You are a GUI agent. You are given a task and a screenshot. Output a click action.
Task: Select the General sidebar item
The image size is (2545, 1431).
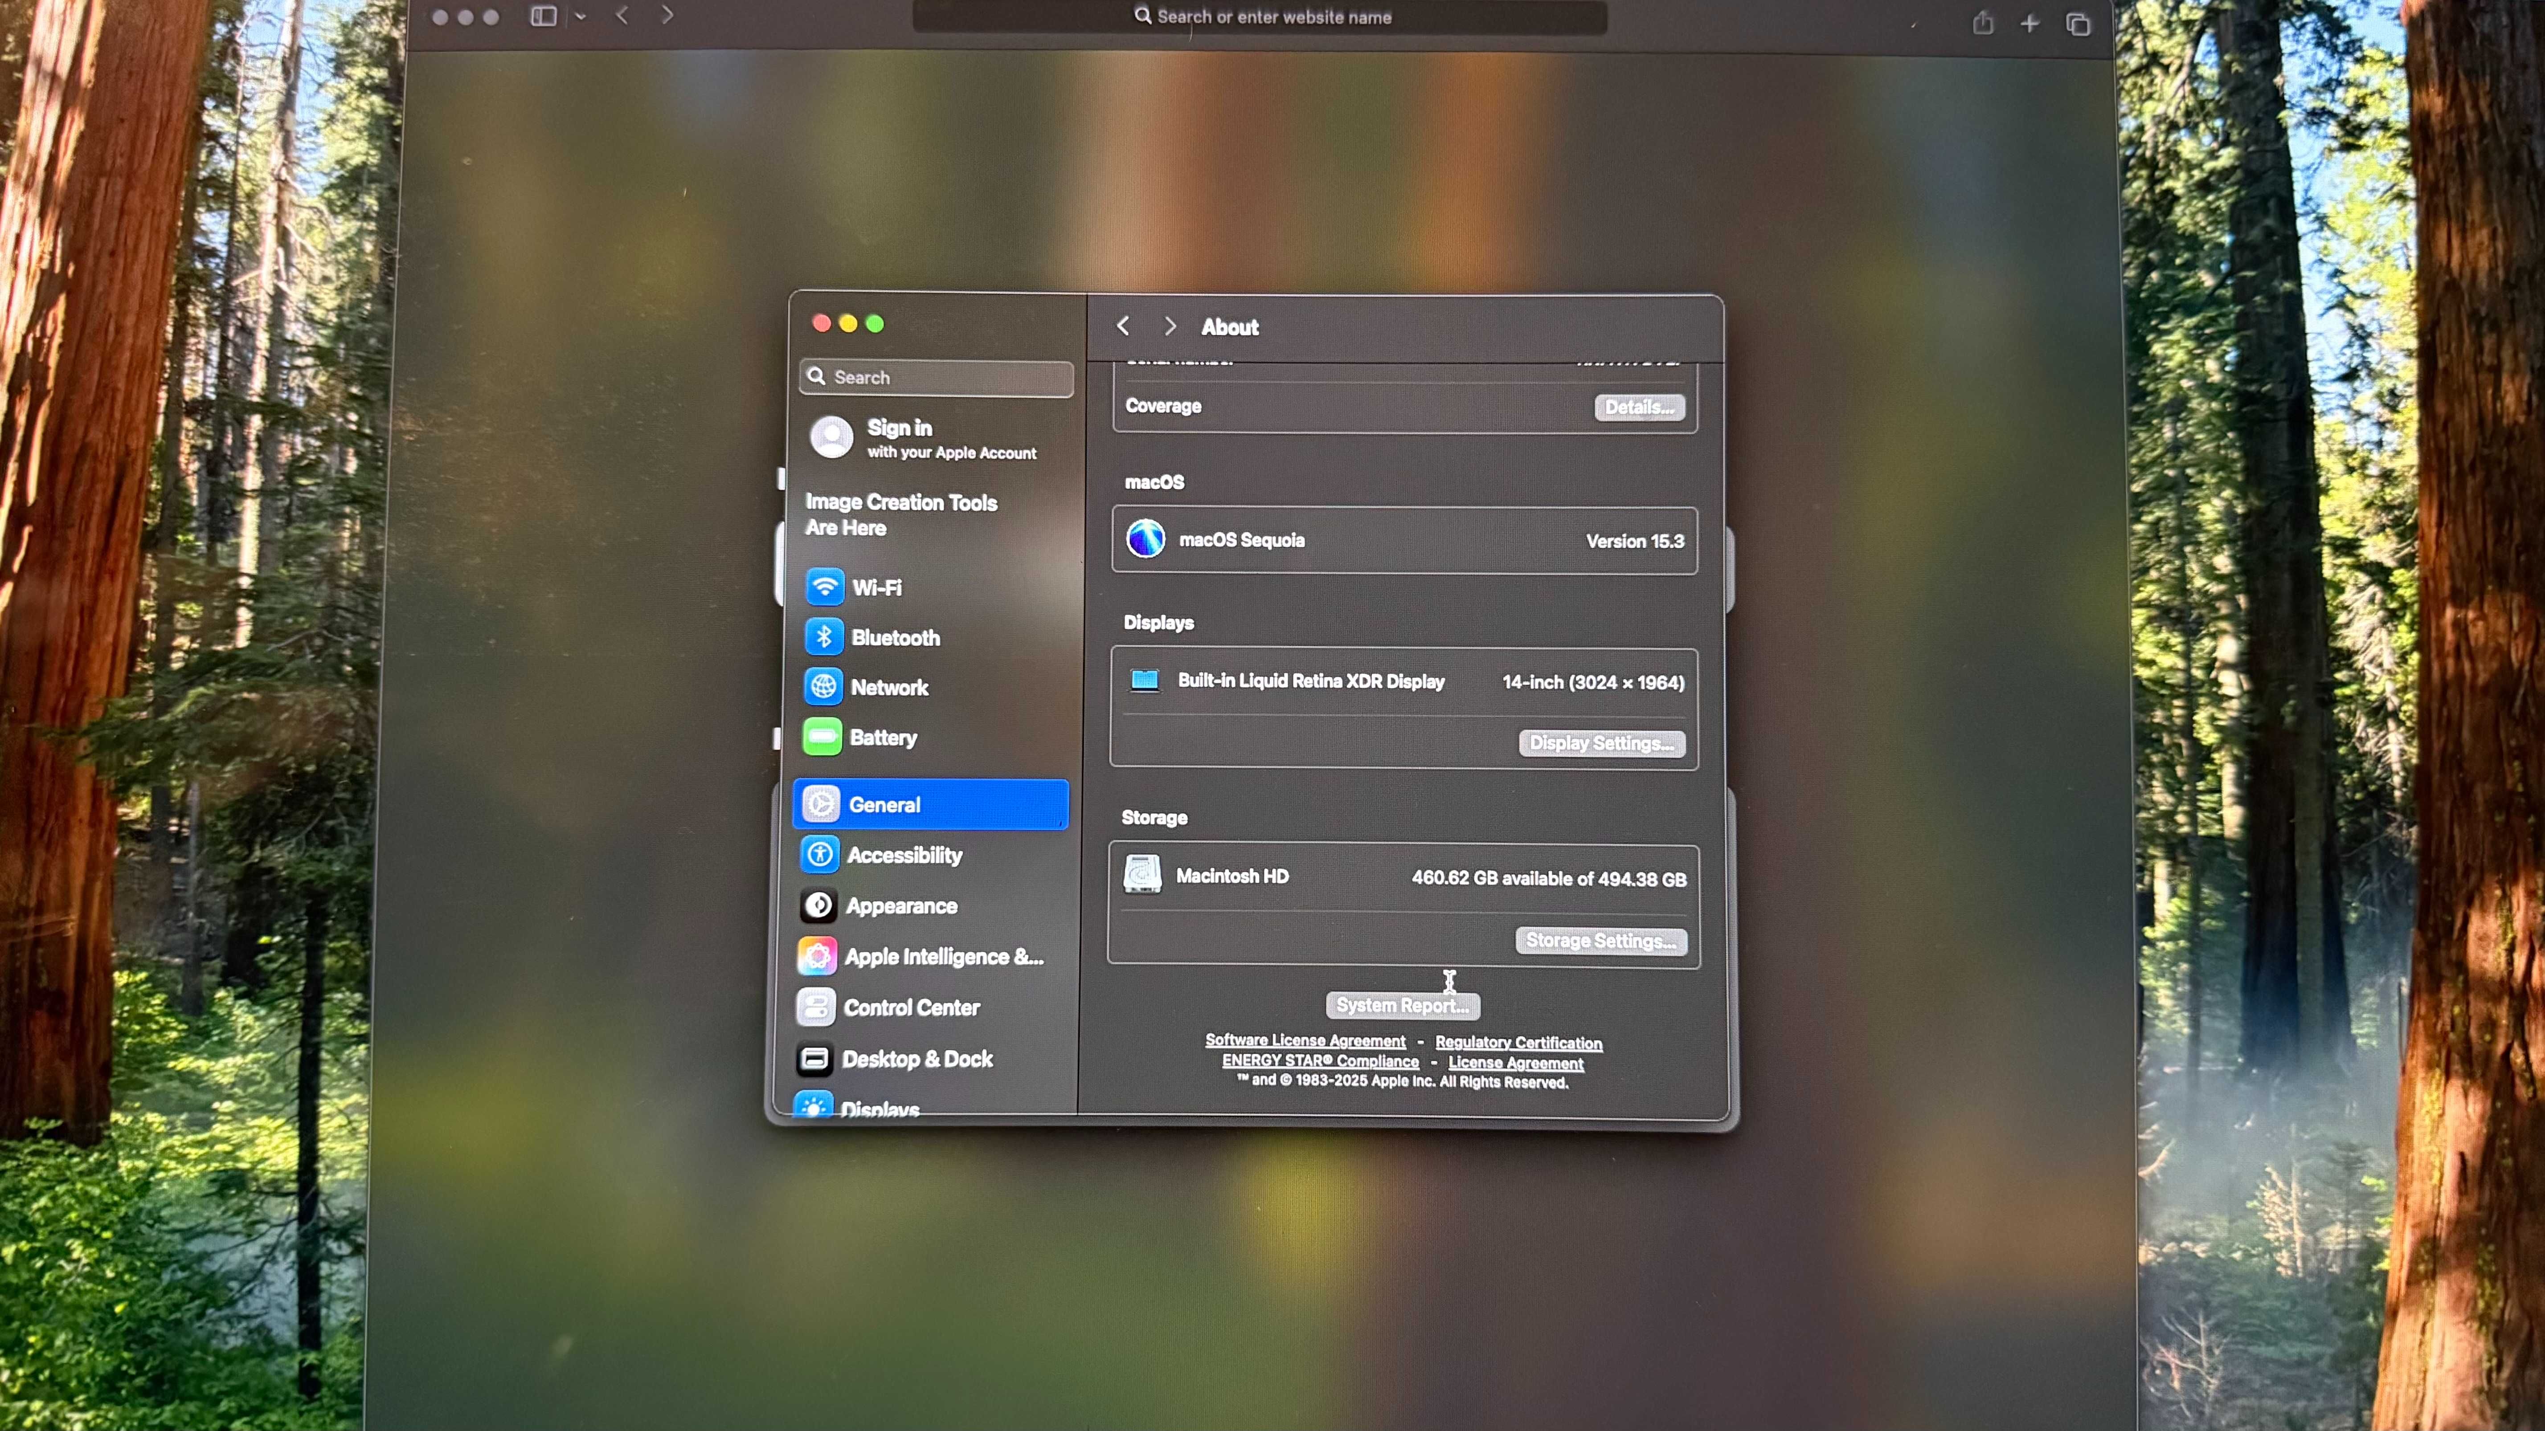(x=931, y=804)
